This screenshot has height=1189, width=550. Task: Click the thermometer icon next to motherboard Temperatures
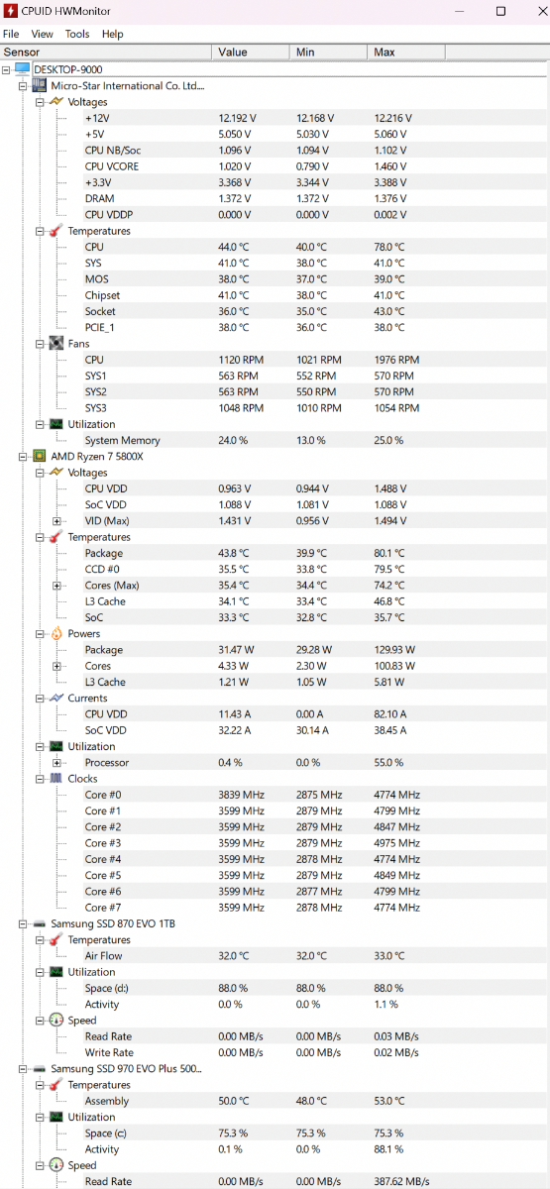pyautogui.click(x=56, y=231)
